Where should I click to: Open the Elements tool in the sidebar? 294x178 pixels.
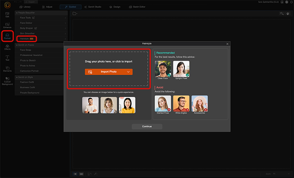(7, 69)
